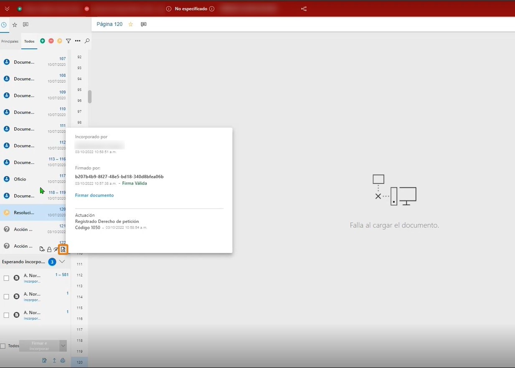The image size is (515, 368).
Task: Switch to the Principales tab
Action: 10,41
